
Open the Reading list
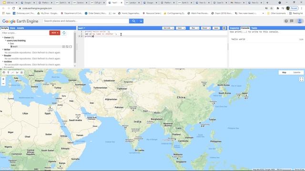tap(296, 13)
